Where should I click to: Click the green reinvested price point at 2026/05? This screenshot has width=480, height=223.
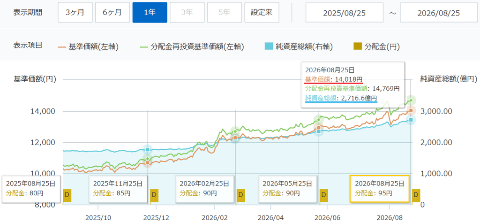(x=319, y=120)
